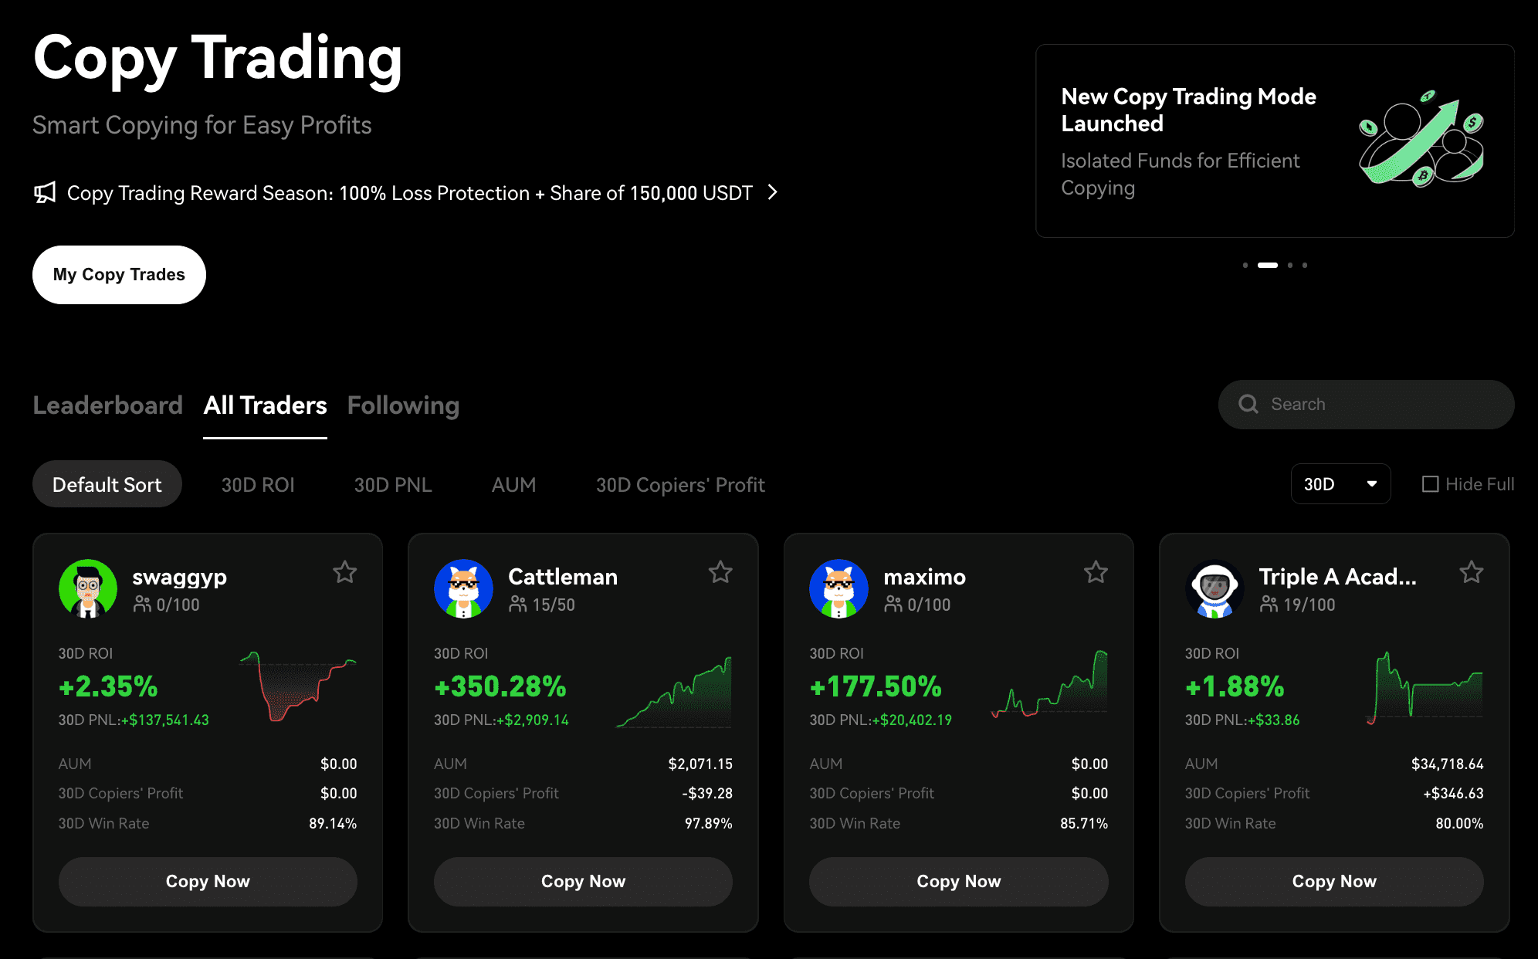Open the 30D timeframe dropdown
Screen dimensions: 1538x959
click(1340, 484)
